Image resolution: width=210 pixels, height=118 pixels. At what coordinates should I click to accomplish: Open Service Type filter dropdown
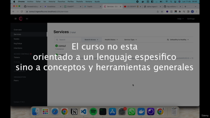tap(131, 40)
